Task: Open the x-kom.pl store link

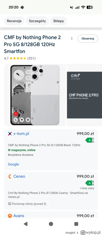Action: 21,134
